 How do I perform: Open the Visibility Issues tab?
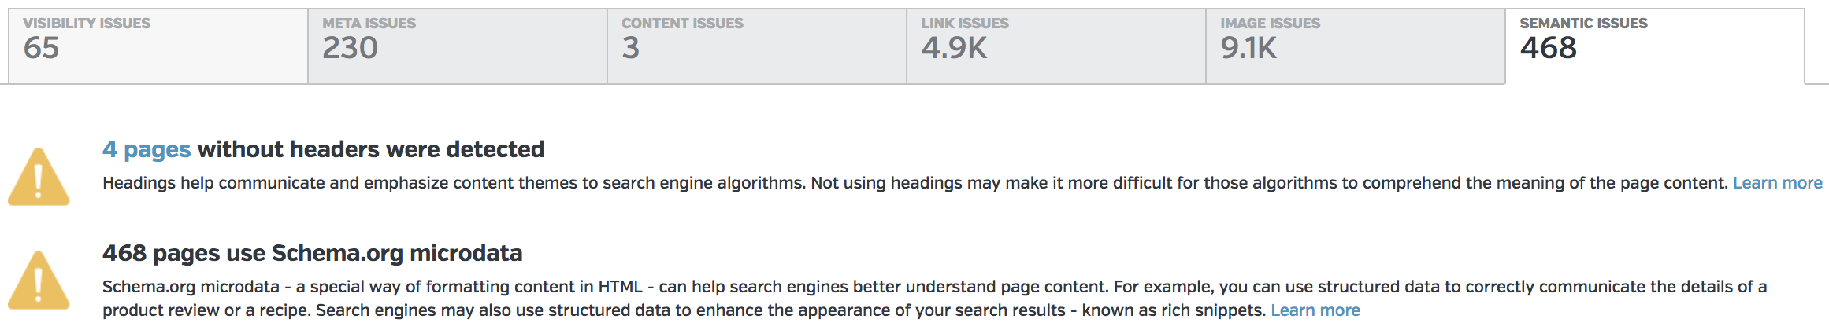tap(158, 46)
